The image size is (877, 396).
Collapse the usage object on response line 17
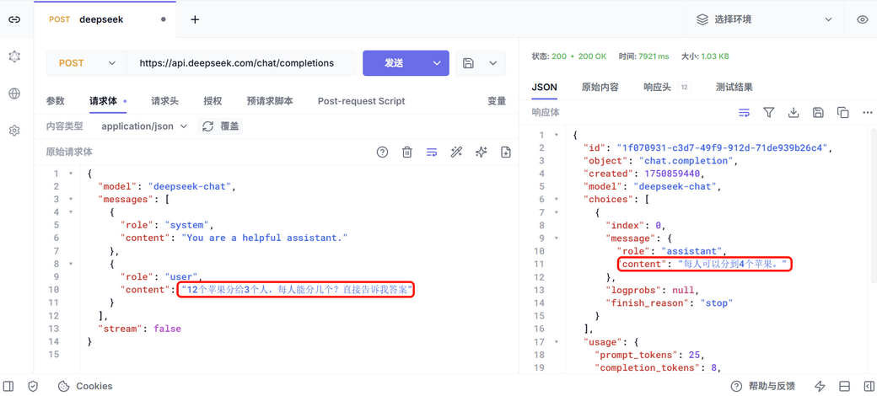(x=556, y=342)
